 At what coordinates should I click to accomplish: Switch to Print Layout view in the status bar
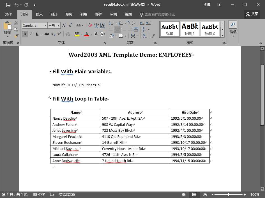[194, 194]
